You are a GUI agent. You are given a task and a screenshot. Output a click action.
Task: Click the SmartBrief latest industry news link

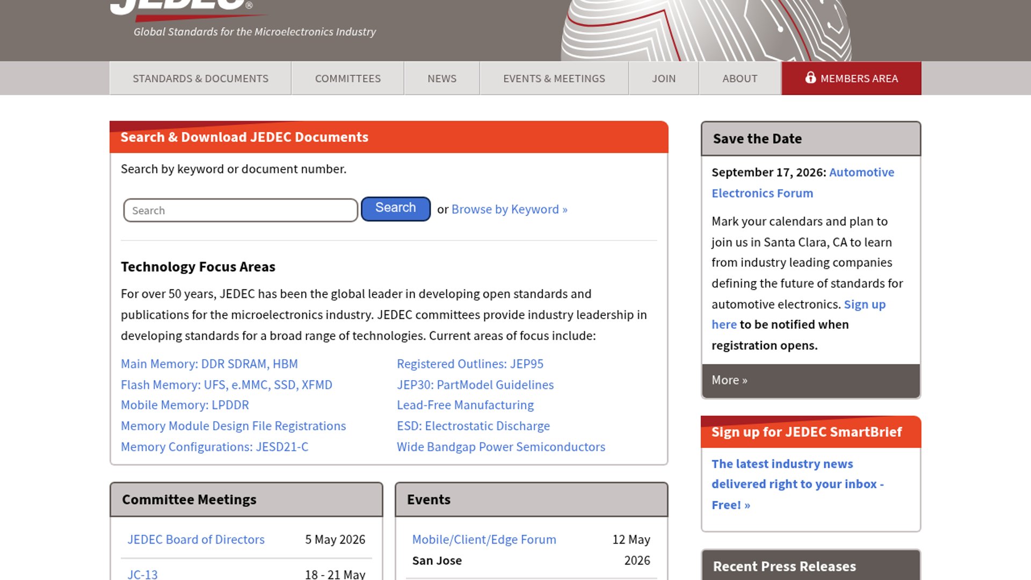point(798,484)
